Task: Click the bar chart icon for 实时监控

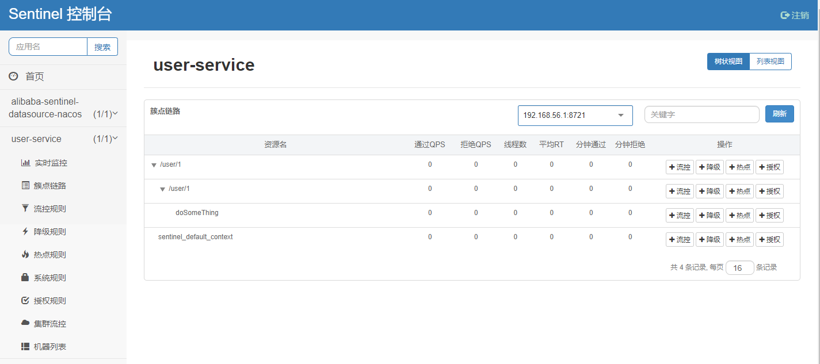Action: (x=25, y=163)
